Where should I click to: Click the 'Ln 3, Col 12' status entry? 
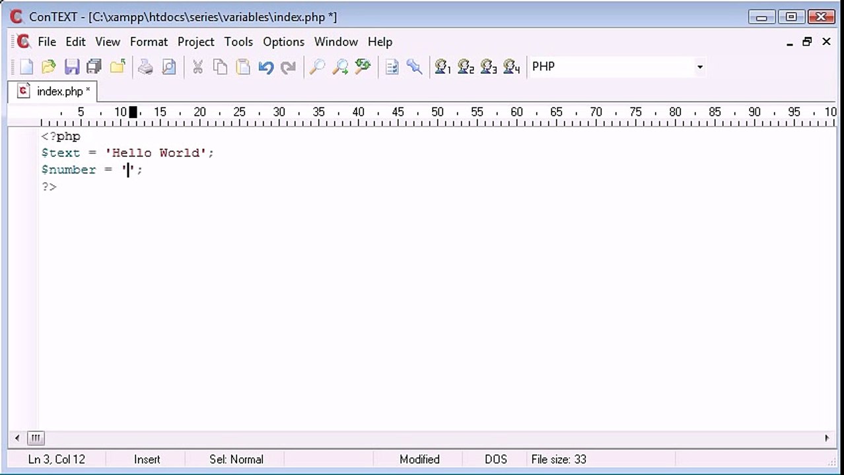57,459
